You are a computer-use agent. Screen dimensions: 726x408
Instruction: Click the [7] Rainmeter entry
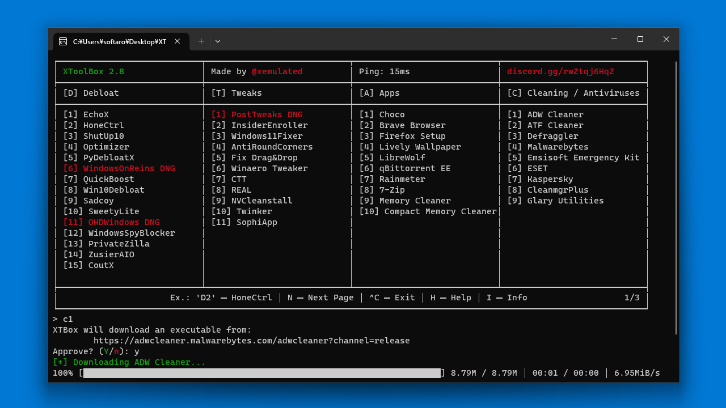pos(392,179)
